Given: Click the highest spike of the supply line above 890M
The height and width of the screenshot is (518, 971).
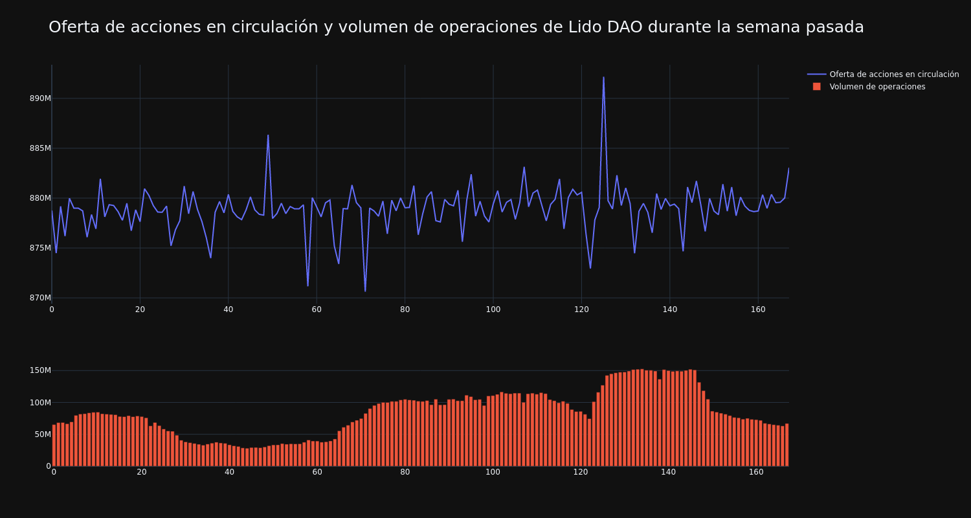Looking at the screenshot, I should coord(603,78).
